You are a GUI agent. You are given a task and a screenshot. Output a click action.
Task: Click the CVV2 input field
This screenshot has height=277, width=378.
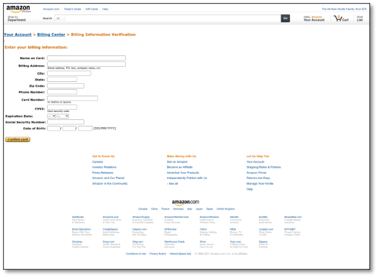(62, 107)
